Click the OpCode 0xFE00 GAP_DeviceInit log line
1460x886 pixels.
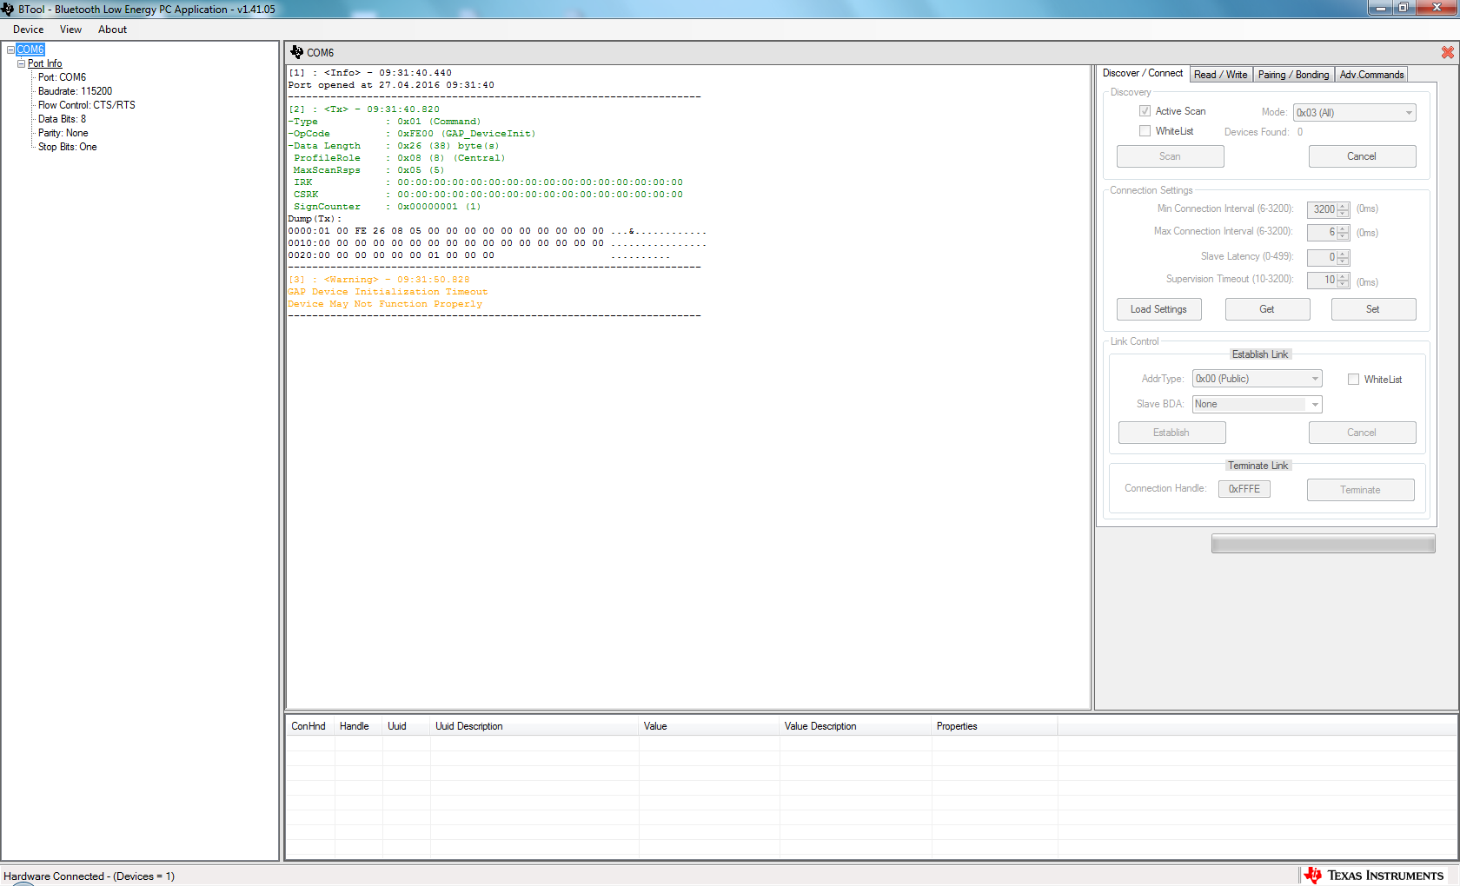[412, 134]
